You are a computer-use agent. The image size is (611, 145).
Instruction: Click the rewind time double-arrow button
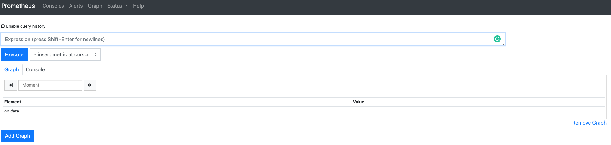(x=11, y=85)
